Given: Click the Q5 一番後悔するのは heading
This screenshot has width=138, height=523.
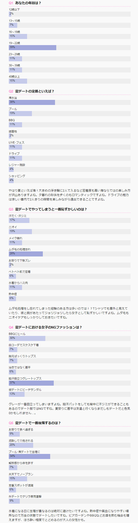Looking at the screenshot, I should coord(35,423).
